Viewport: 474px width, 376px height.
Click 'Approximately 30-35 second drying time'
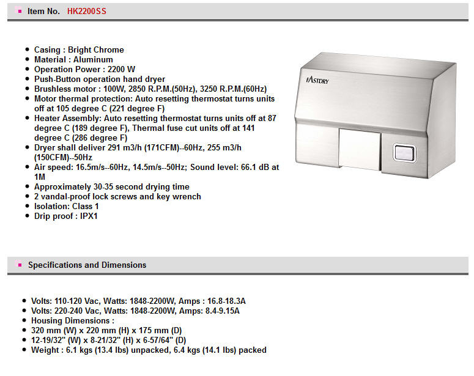[x=112, y=187]
